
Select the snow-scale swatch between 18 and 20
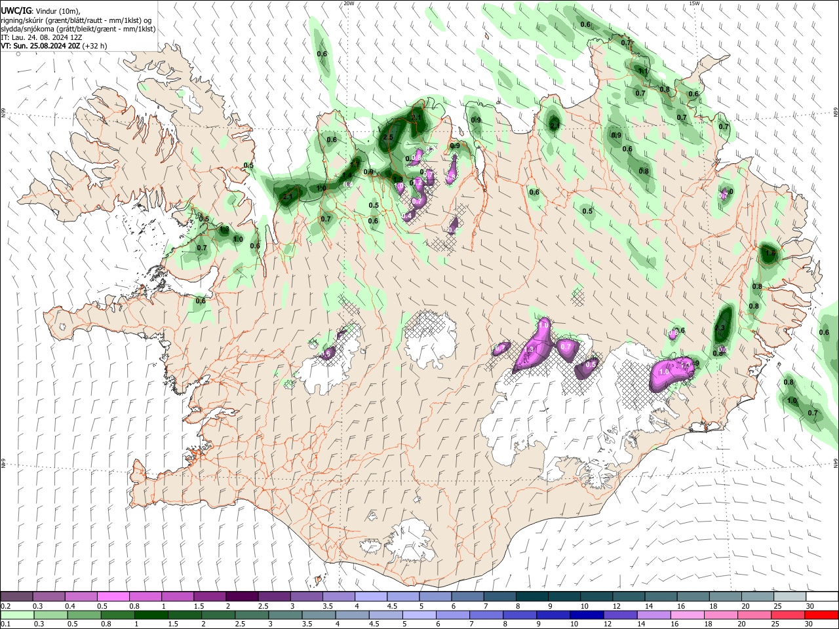(x=724, y=597)
